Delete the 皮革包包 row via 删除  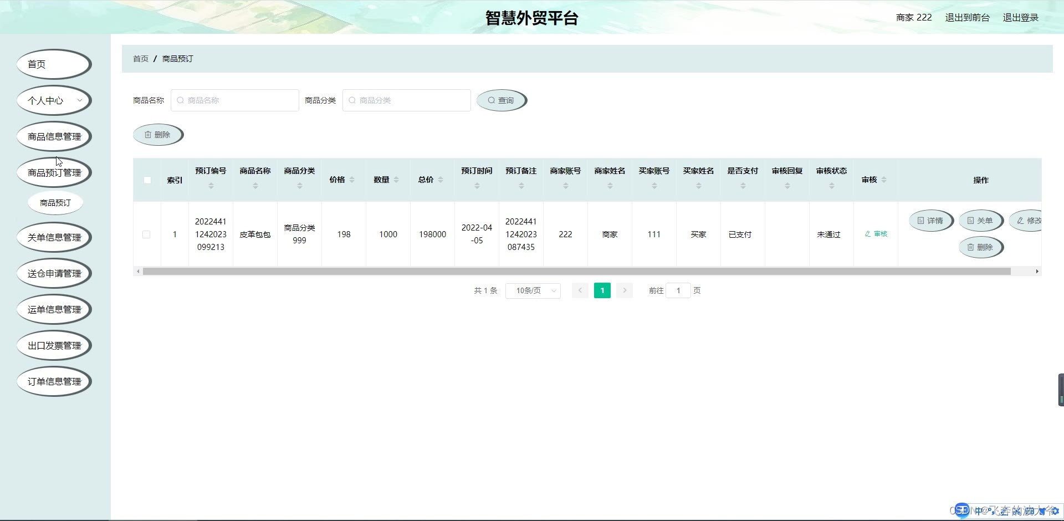tap(980, 247)
